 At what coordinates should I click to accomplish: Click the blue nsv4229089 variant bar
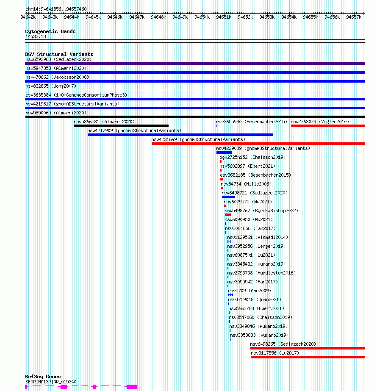pyautogui.click(x=224, y=153)
